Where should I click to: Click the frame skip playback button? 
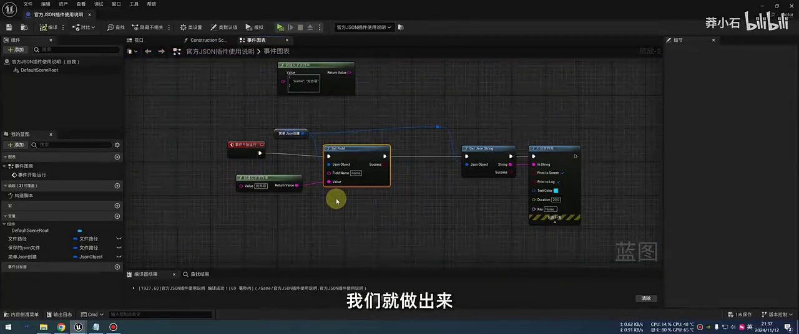point(290,27)
